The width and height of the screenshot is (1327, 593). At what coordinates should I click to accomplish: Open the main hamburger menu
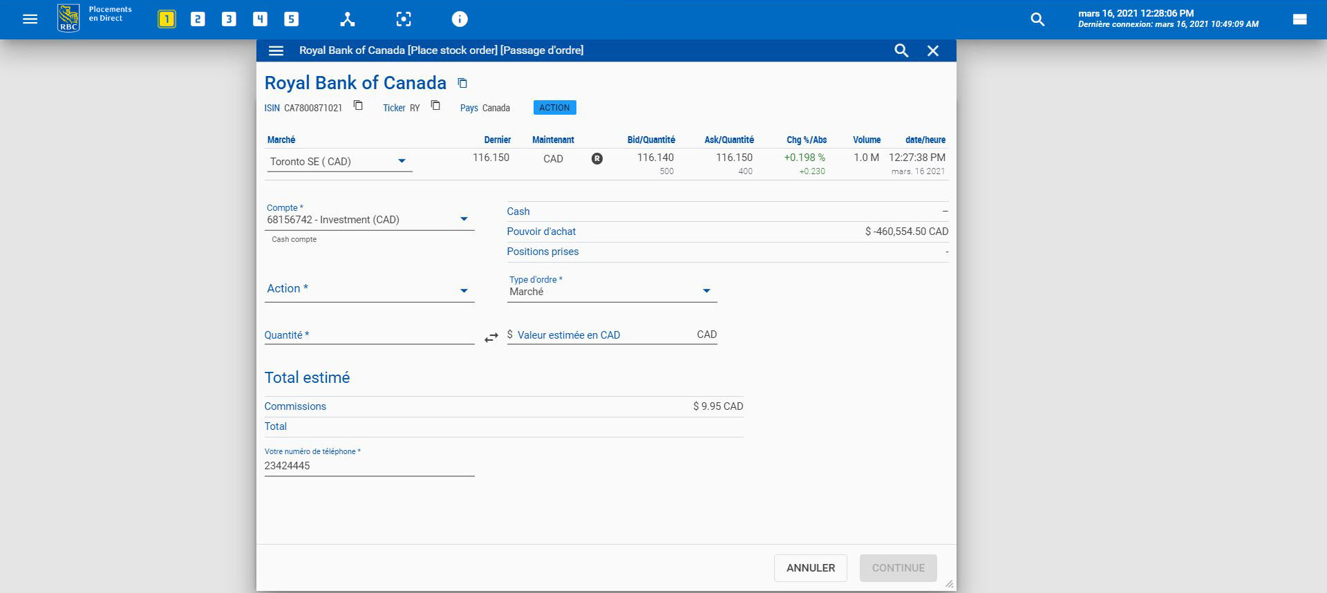coord(30,19)
